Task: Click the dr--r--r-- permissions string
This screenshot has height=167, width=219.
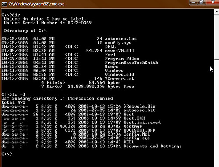Action: click(x=15, y=146)
